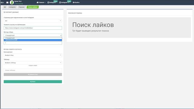194x109 pixels.
Task: Select the green Поиск лайков breadcrumb
Action: [x=33, y=7]
